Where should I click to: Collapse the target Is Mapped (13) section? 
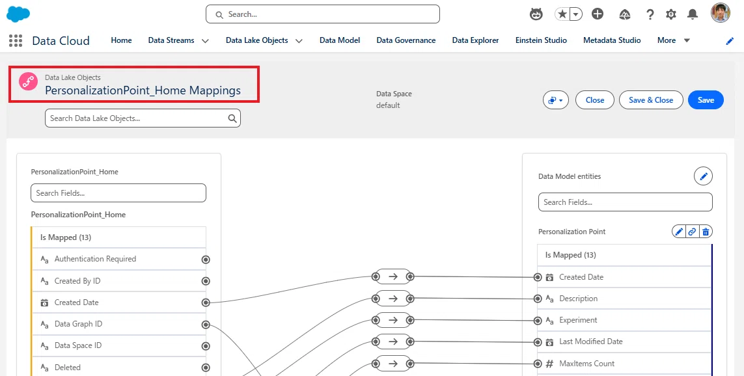624,255
